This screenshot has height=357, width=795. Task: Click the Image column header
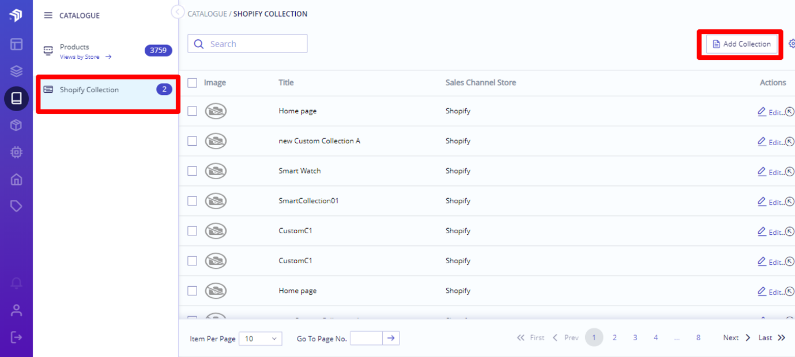coord(215,83)
